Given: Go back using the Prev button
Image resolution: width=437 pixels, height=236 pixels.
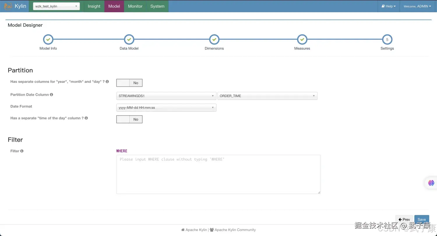Looking at the screenshot, I should (404, 219).
